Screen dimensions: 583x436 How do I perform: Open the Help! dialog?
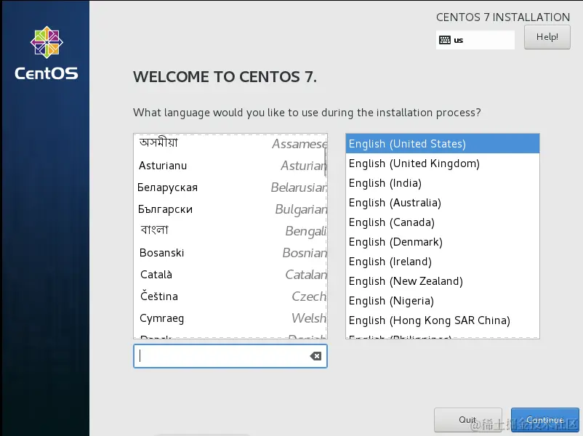547,37
